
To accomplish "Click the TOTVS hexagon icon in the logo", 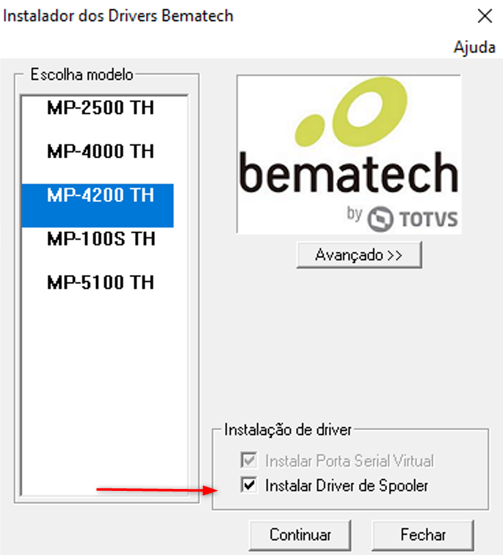I will click(x=380, y=219).
